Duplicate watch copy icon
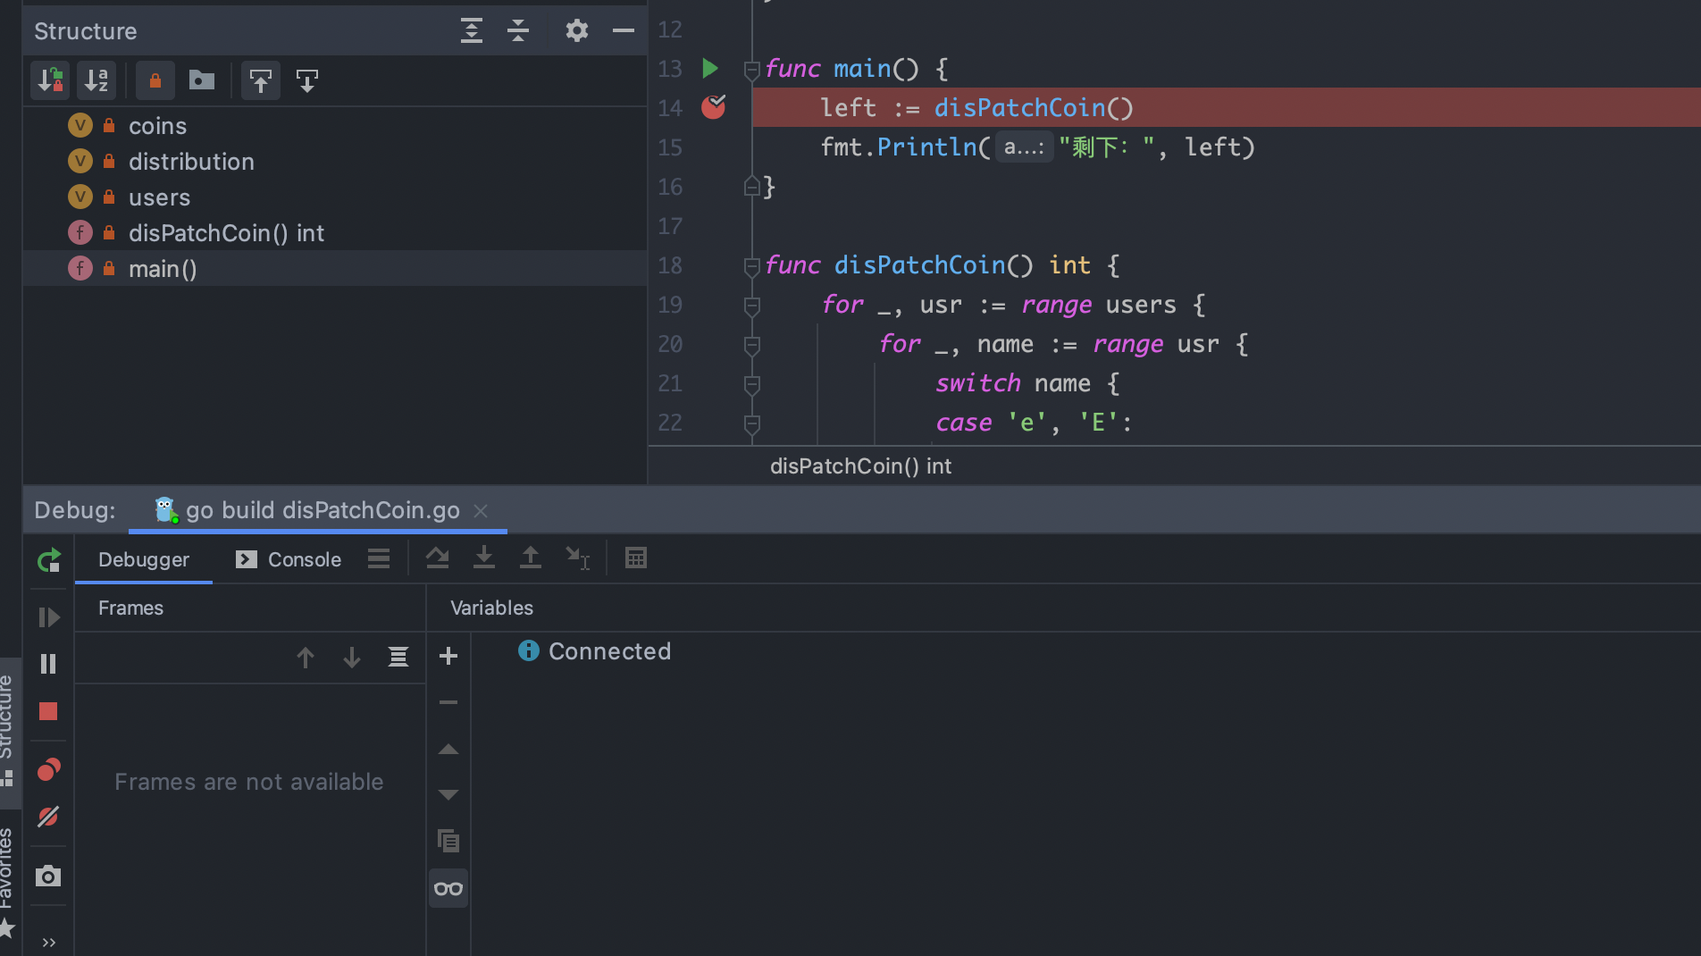This screenshot has height=956, width=1701. (448, 841)
